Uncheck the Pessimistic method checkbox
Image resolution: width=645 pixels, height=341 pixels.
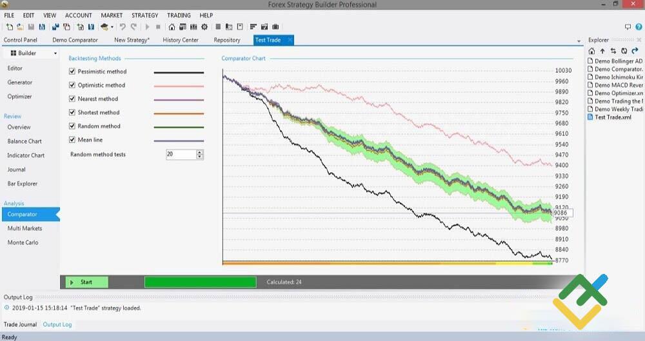pyautogui.click(x=72, y=72)
